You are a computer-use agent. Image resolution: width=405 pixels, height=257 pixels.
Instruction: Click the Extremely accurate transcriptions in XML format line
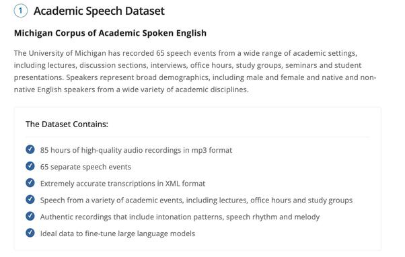coord(122,184)
